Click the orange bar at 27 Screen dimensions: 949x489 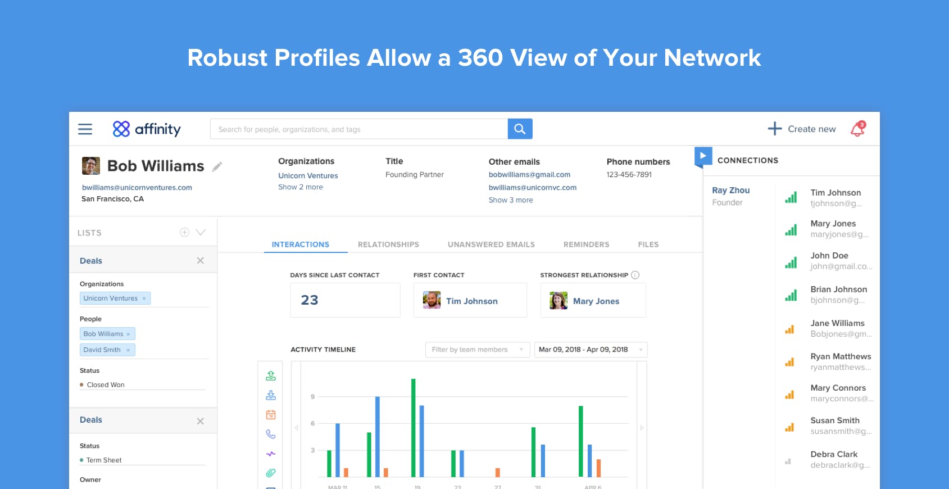497,472
